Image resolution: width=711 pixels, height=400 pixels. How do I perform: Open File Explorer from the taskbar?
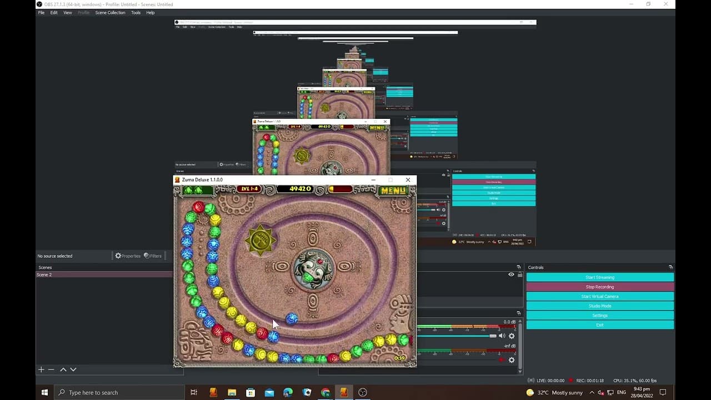232,392
